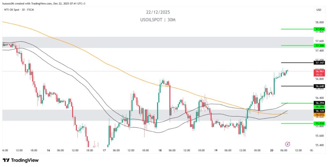Screen dimensions: 328x167
Task: Select the green 57.506 price label
Action: pos(320,45)
